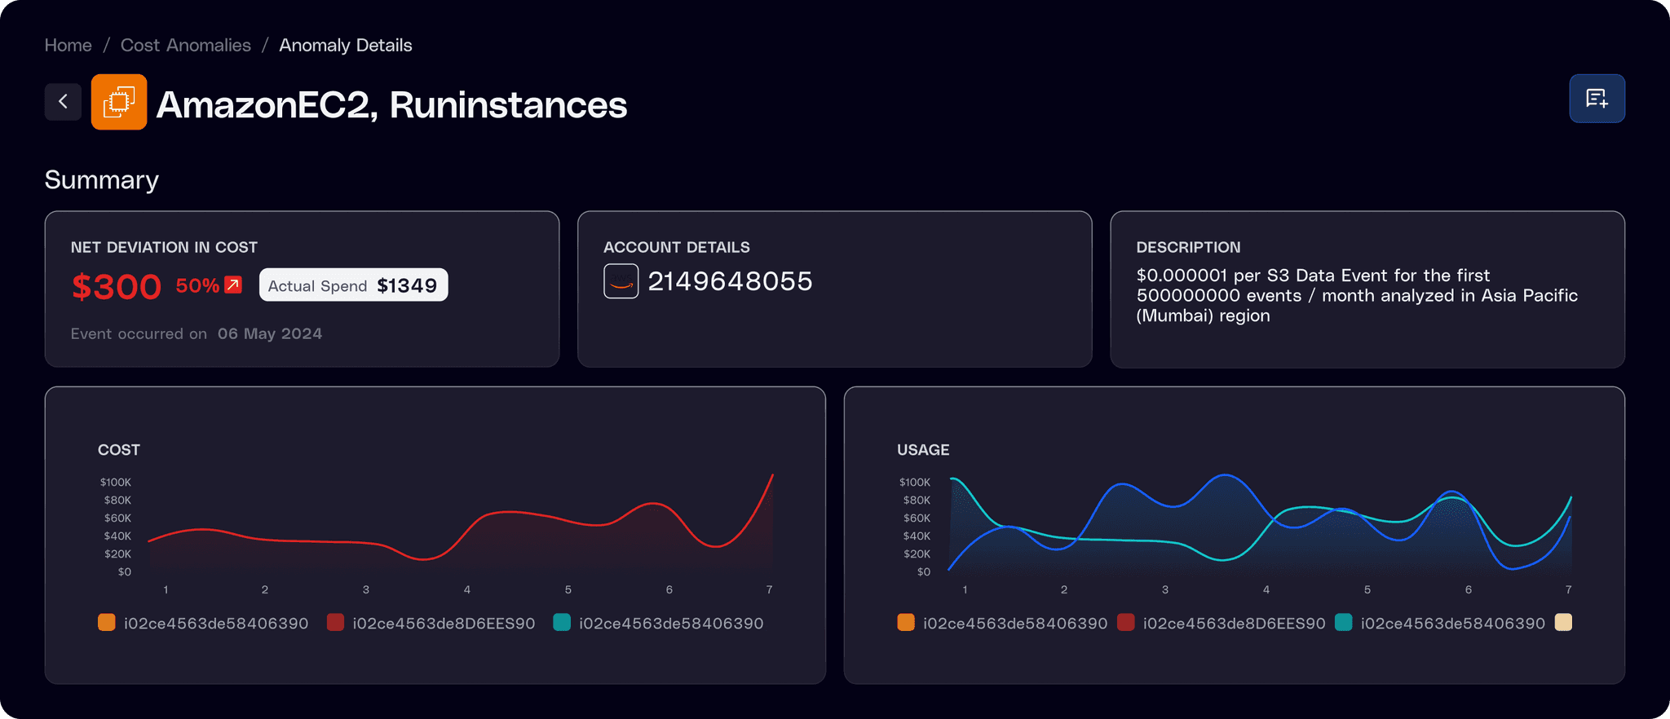The width and height of the screenshot is (1670, 719).
Task: Click the AmazonEC2, Runinstances page title
Action: (391, 104)
